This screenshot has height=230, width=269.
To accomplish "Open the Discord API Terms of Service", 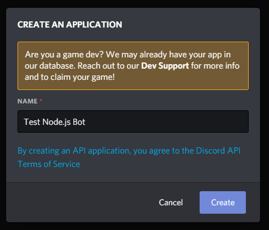I will [129, 157].
